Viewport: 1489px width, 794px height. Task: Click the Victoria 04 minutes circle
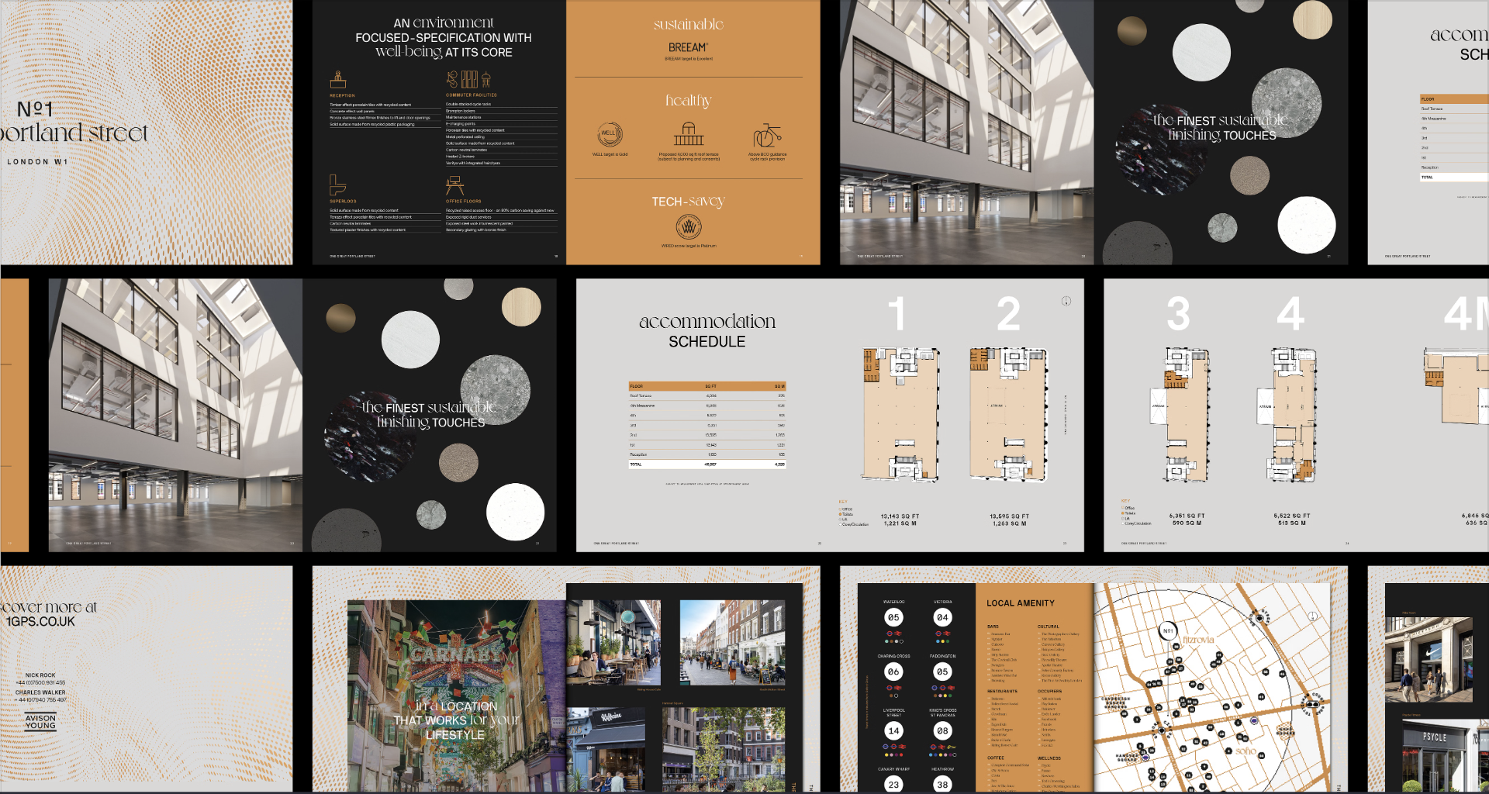(x=943, y=618)
